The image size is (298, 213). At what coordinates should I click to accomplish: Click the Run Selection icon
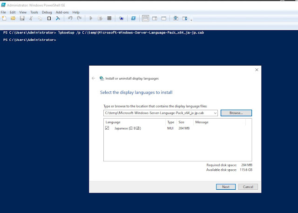(100, 18)
